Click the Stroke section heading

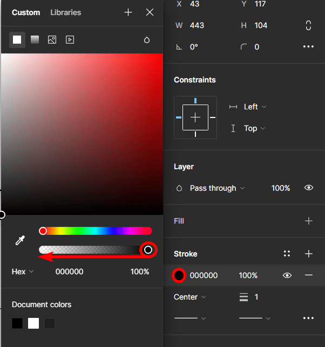click(185, 254)
